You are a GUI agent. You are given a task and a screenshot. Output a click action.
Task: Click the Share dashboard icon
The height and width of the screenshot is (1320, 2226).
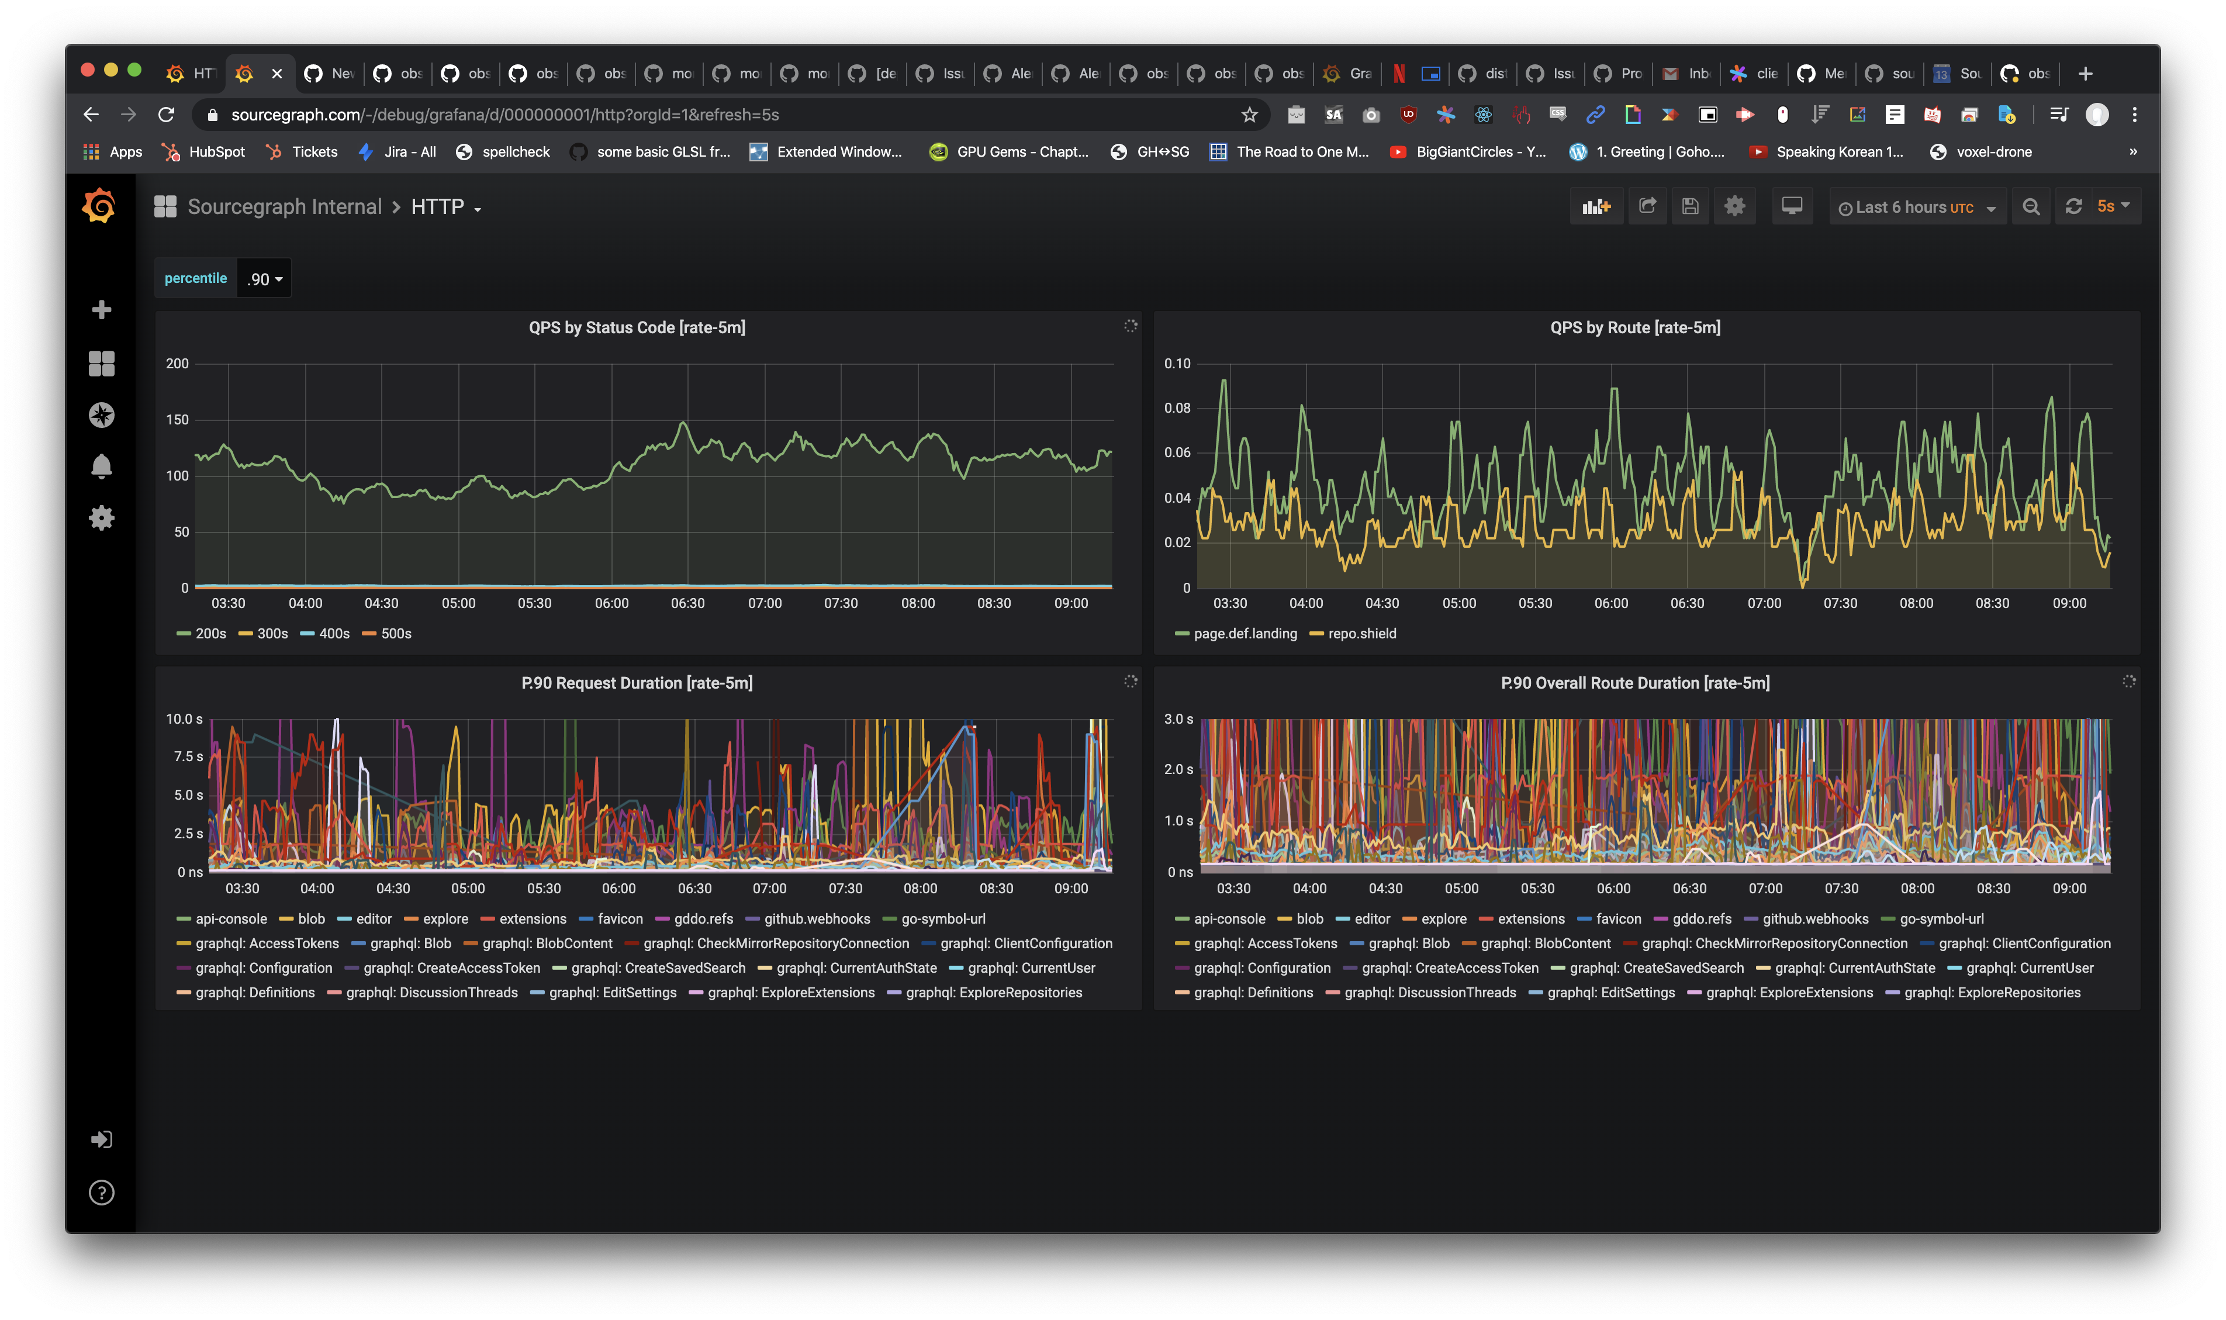[1647, 206]
